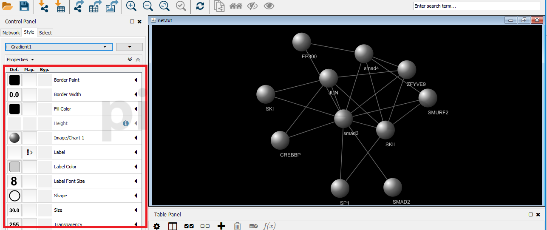Click the style options menu button
Screen dimensions: 547x230
coord(129,47)
